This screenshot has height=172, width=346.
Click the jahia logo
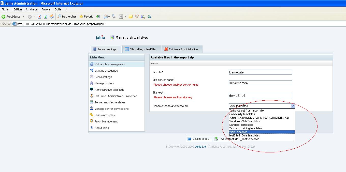point(100,38)
